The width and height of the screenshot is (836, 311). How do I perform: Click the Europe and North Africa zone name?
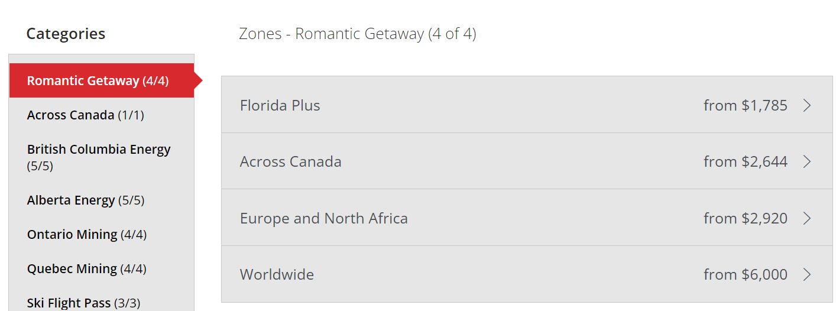pos(324,218)
